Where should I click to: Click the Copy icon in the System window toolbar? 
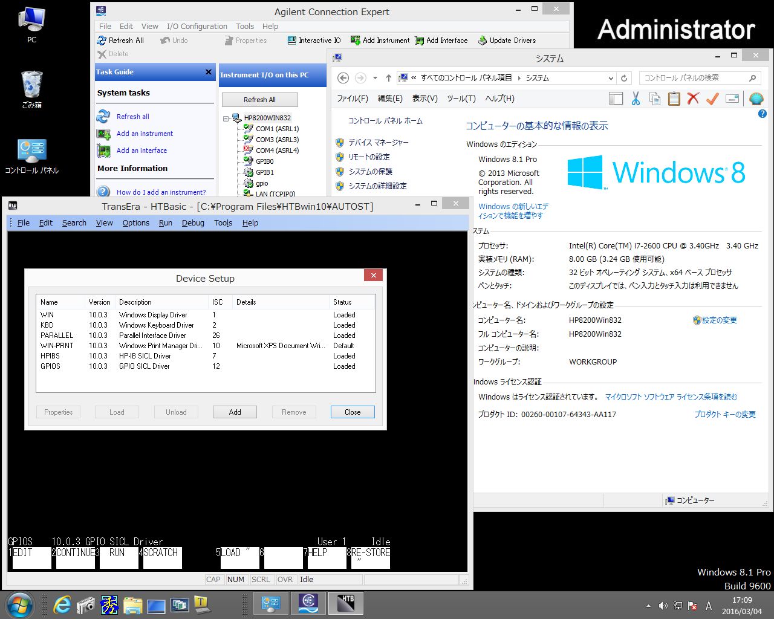[x=655, y=99]
